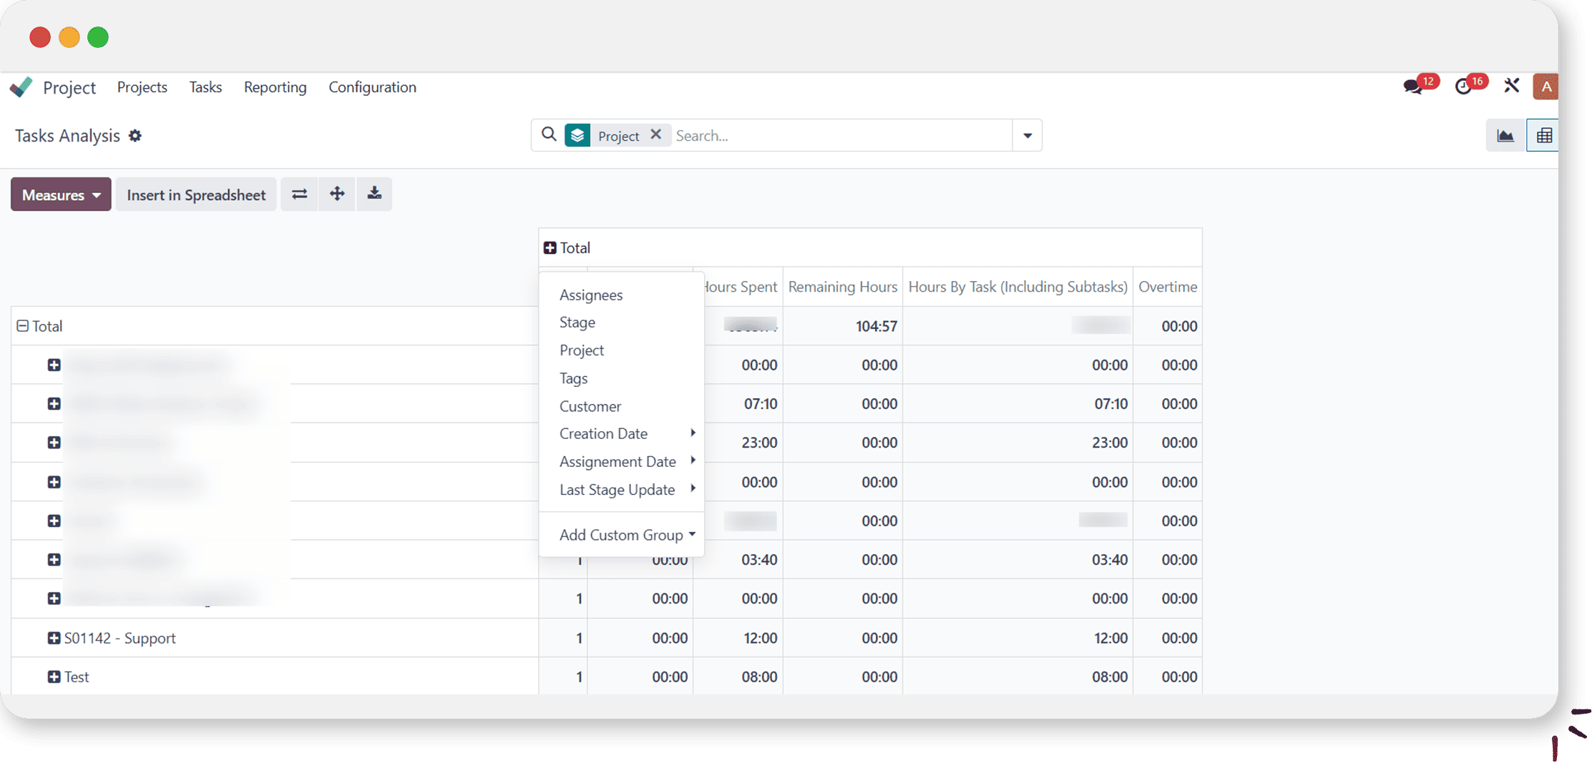
Task: Open the search options dropdown arrow
Action: tap(1027, 136)
